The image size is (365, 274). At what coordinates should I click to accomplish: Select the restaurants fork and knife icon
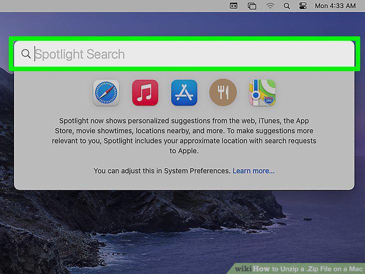pos(223,92)
